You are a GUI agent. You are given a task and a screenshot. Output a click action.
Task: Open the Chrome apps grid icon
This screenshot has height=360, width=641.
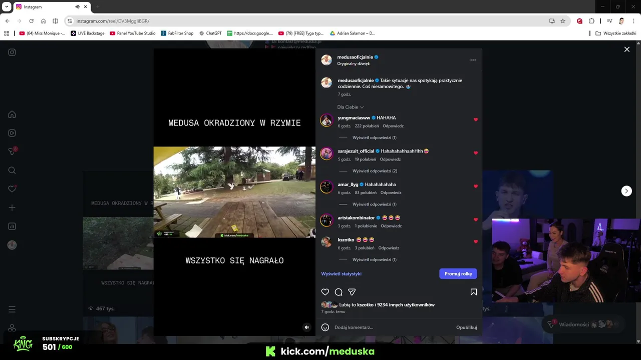coord(7,33)
